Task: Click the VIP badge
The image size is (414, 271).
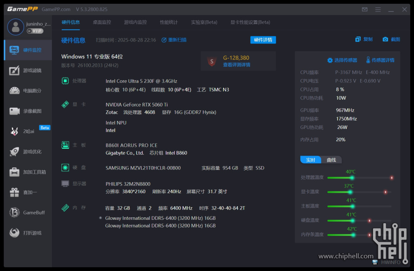Action: (x=35, y=31)
